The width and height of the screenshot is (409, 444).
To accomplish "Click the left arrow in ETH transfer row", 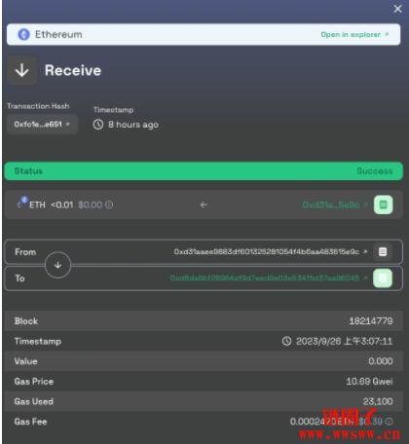I will pos(204,204).
